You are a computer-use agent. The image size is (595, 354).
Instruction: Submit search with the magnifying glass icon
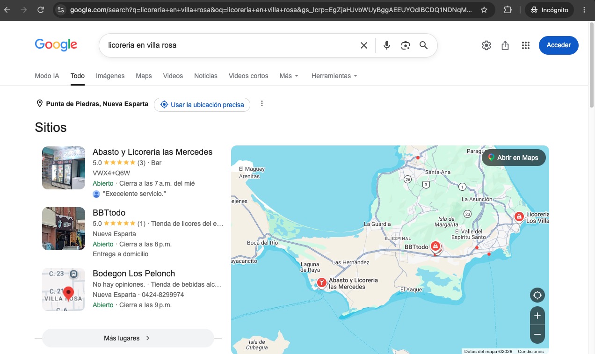[423, 45]
